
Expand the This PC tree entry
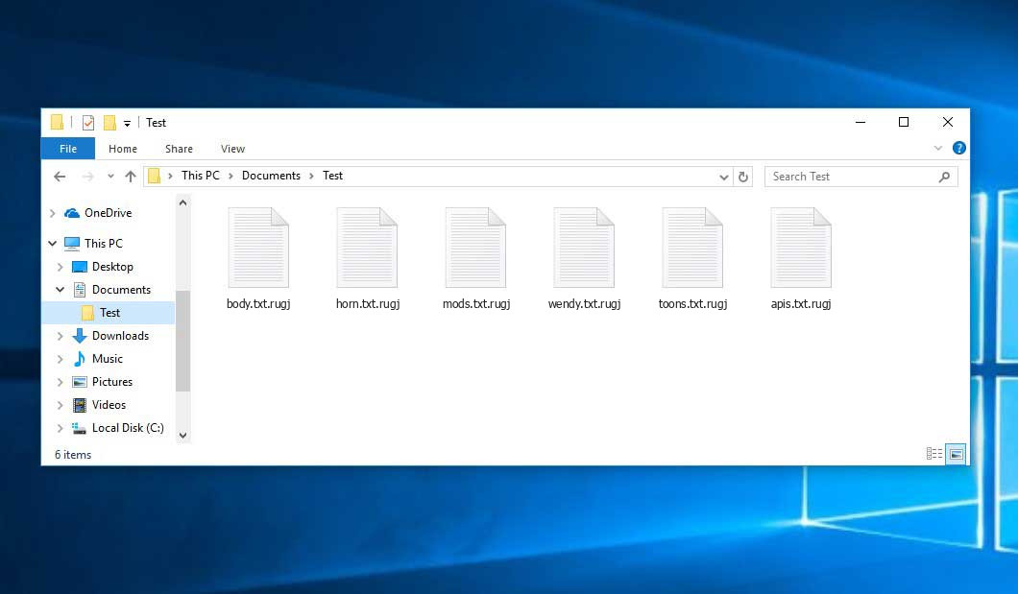coord(51,243)
